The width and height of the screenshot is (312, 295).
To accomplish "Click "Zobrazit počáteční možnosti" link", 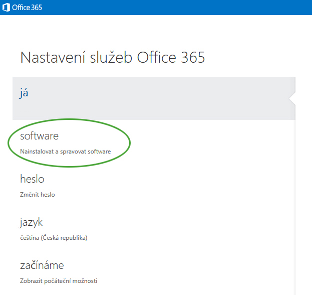I will pos(59,280).
